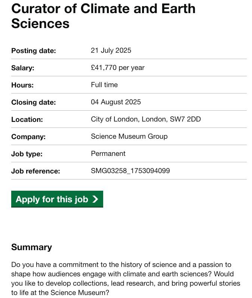Screen dimensions: 252x298
Task: Click the Location label
Action: click(27, 120)
